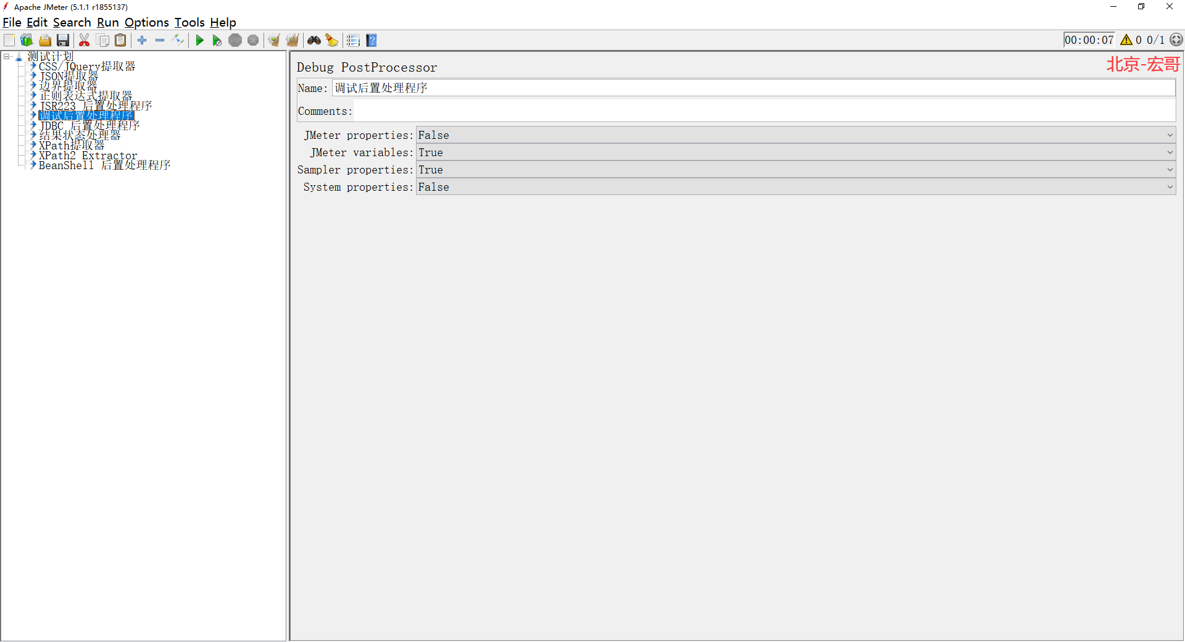
Task: Click the Comments input field
Action: click(x=765, y=111)
